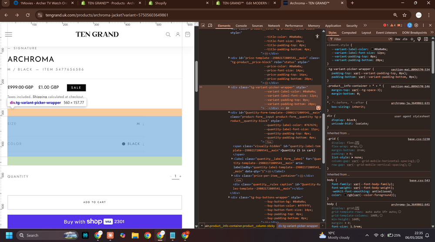This screenshot has height=242, width=435.
Task: Open the Chrome profile avatar
Action: pos(418,15)
